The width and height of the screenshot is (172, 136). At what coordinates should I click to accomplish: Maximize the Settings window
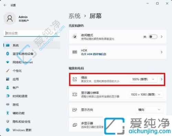point(158,3)
